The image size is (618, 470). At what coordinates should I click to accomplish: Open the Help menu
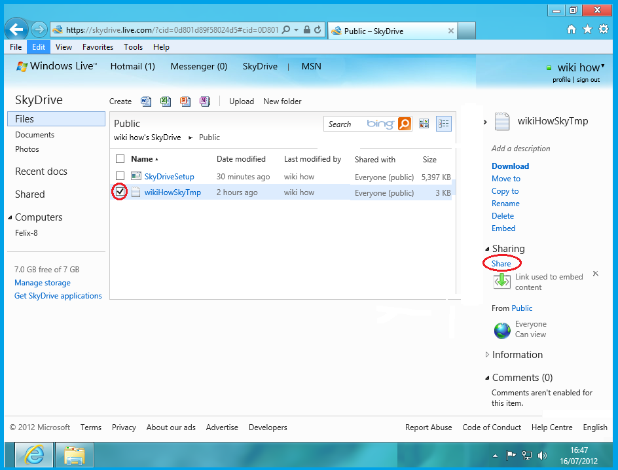pos(161,47)
